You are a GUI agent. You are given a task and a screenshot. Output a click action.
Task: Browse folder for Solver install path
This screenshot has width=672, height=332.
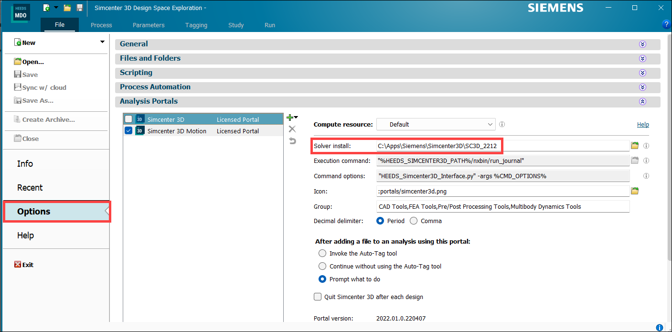click(635, 146)
